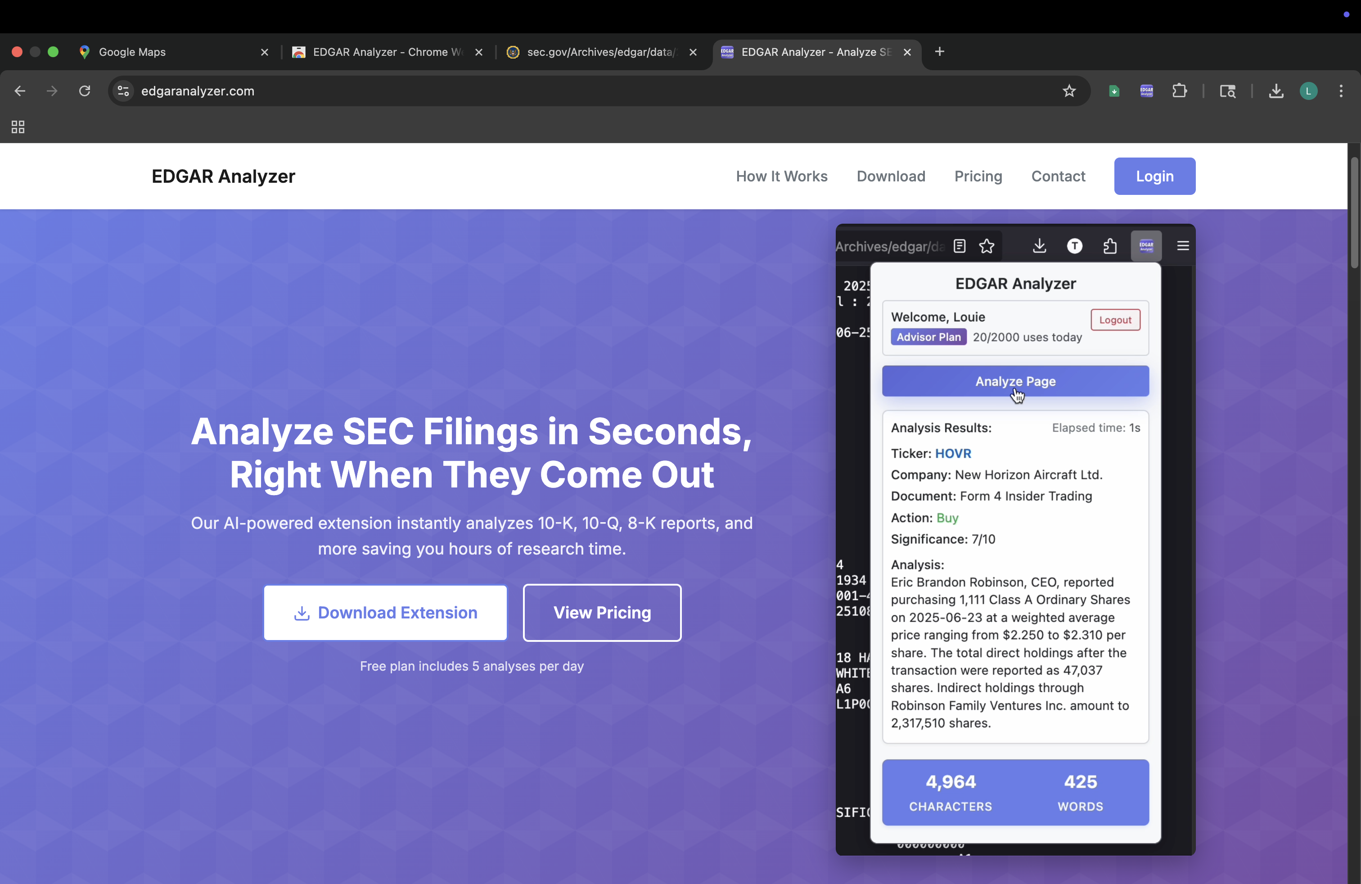The image size is (1361, 884).
Task: Go forward to the next page
Action: click(52, 91)
